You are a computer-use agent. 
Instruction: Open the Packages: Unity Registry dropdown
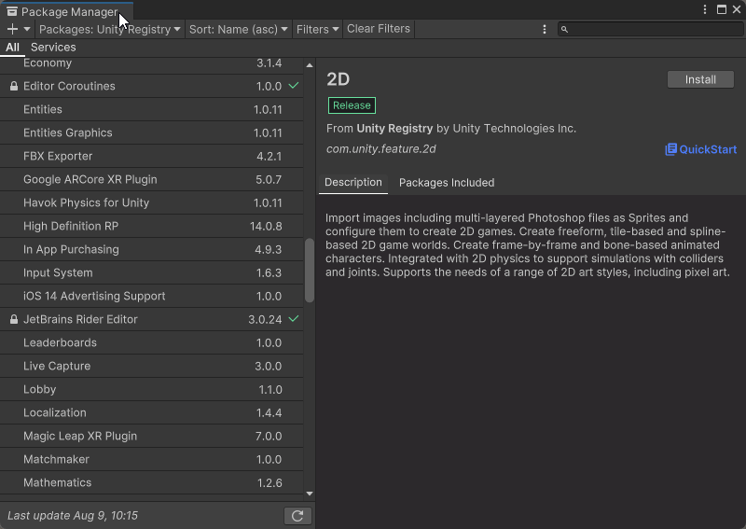110,29
